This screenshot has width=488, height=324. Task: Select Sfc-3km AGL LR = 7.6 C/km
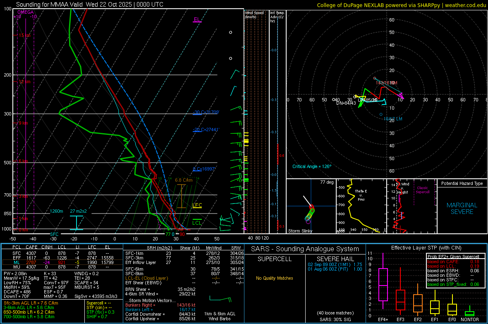coord(31,303)
